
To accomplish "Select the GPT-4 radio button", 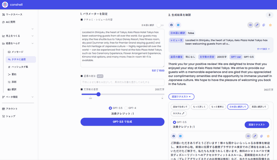I will coord(126,108).
